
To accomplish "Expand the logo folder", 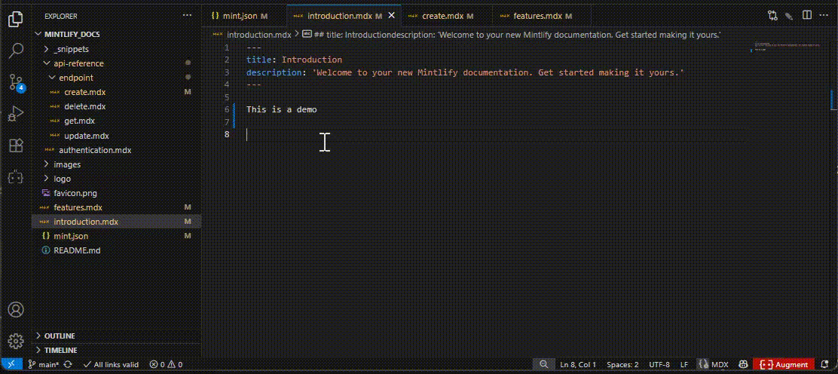I will pyautogui.click(x=117, y=179).
